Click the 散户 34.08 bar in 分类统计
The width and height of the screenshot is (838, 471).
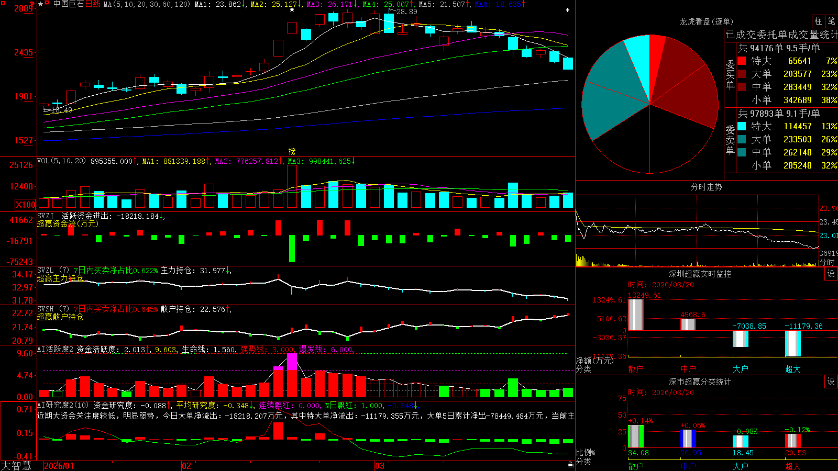[636, 436]
